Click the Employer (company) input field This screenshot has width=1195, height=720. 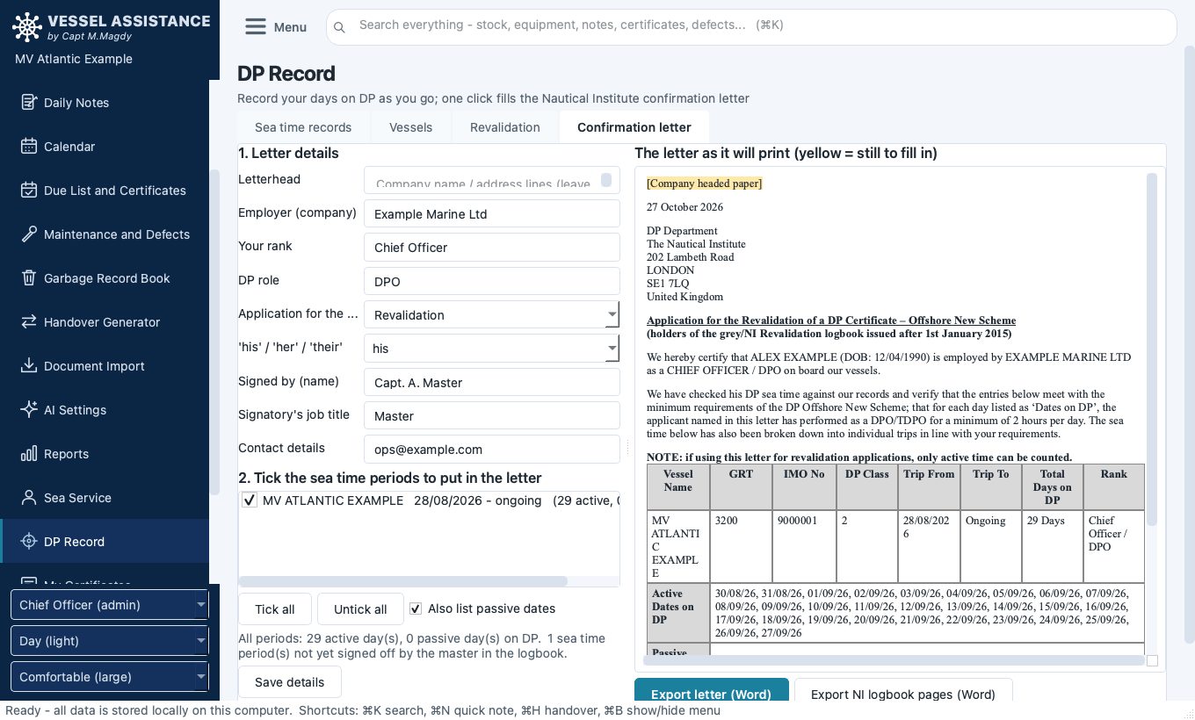(491, 213)
